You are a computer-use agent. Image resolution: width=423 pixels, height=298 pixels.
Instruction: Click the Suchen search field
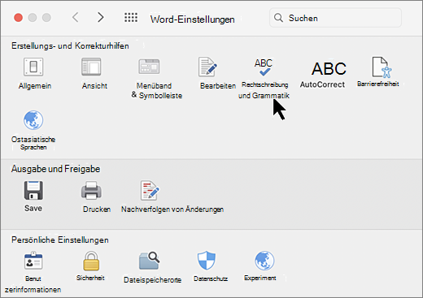click(335, 18)
